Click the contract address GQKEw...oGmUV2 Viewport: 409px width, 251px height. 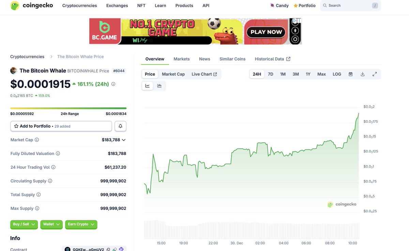(88, 249)
